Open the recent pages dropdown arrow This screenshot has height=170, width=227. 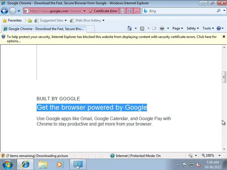pos(19,11)
